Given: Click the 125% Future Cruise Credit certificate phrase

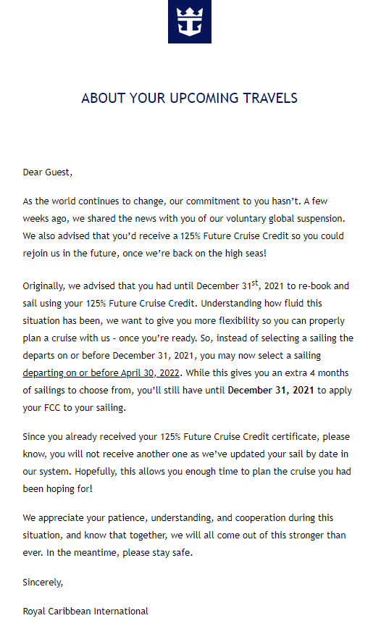Looking at the screenshot, I should 238,436.
